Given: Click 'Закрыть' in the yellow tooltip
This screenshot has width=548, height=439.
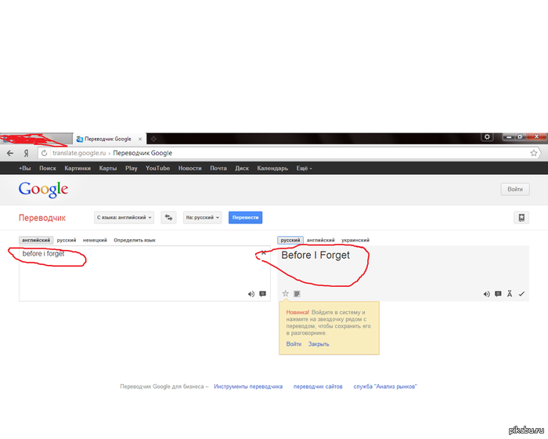Looking at the screenshot, I should (x=319, y=344).
